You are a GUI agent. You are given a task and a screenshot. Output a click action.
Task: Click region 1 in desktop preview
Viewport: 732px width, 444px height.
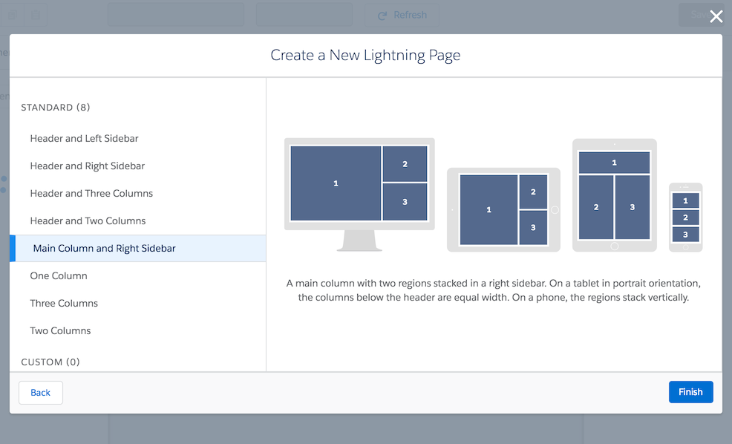(336, 183)
